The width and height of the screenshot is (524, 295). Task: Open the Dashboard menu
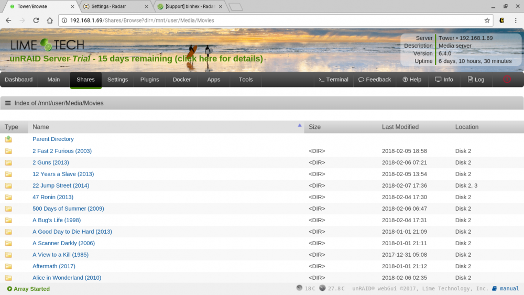pyautogui.click(x=19, y=80)
